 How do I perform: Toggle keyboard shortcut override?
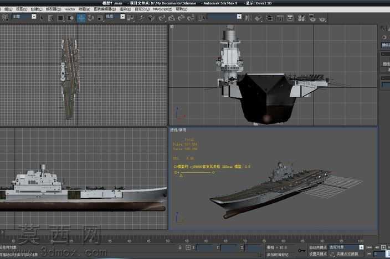point(151,18)
